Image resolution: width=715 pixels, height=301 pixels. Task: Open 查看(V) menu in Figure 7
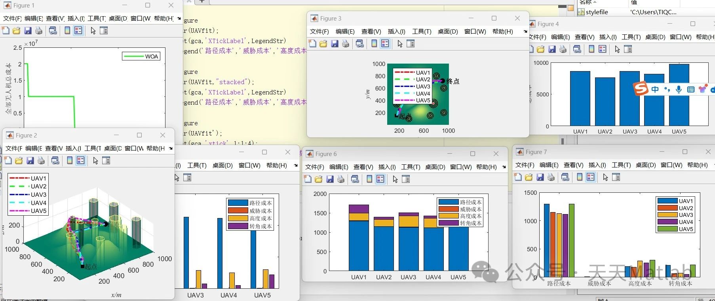pyautogui.click(x=574, y=165)
